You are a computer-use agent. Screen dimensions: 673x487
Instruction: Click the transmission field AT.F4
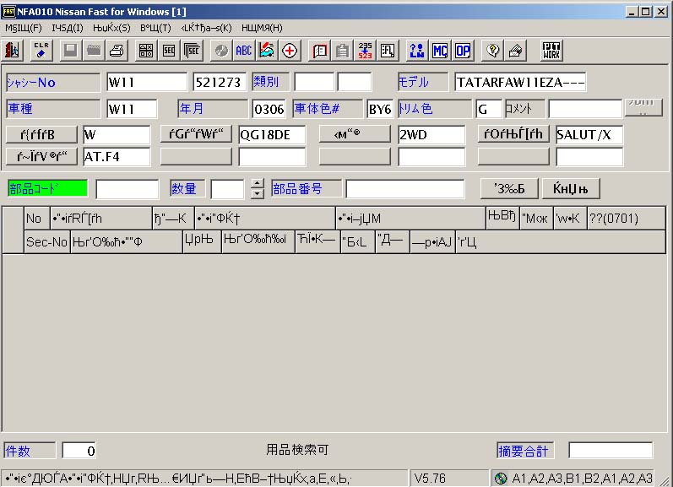(x=117, y=156)
